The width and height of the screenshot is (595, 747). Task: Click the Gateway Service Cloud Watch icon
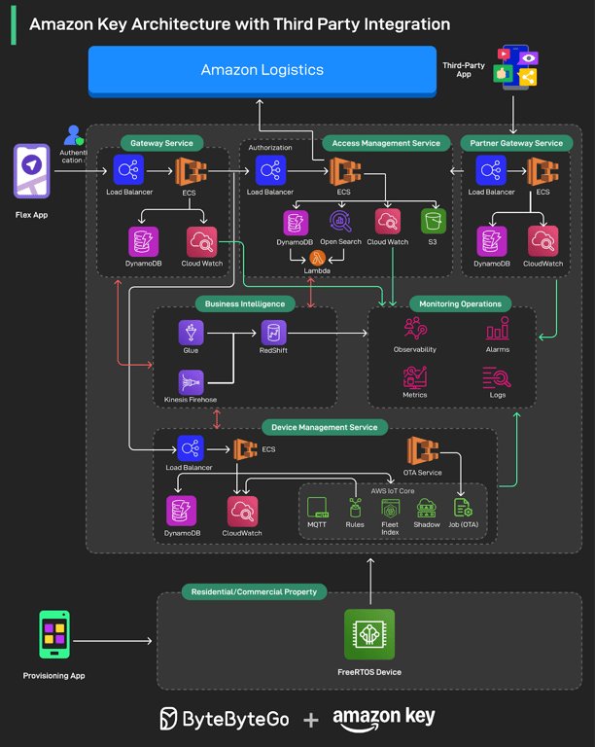pyautogui.click(x=202, y=241)
